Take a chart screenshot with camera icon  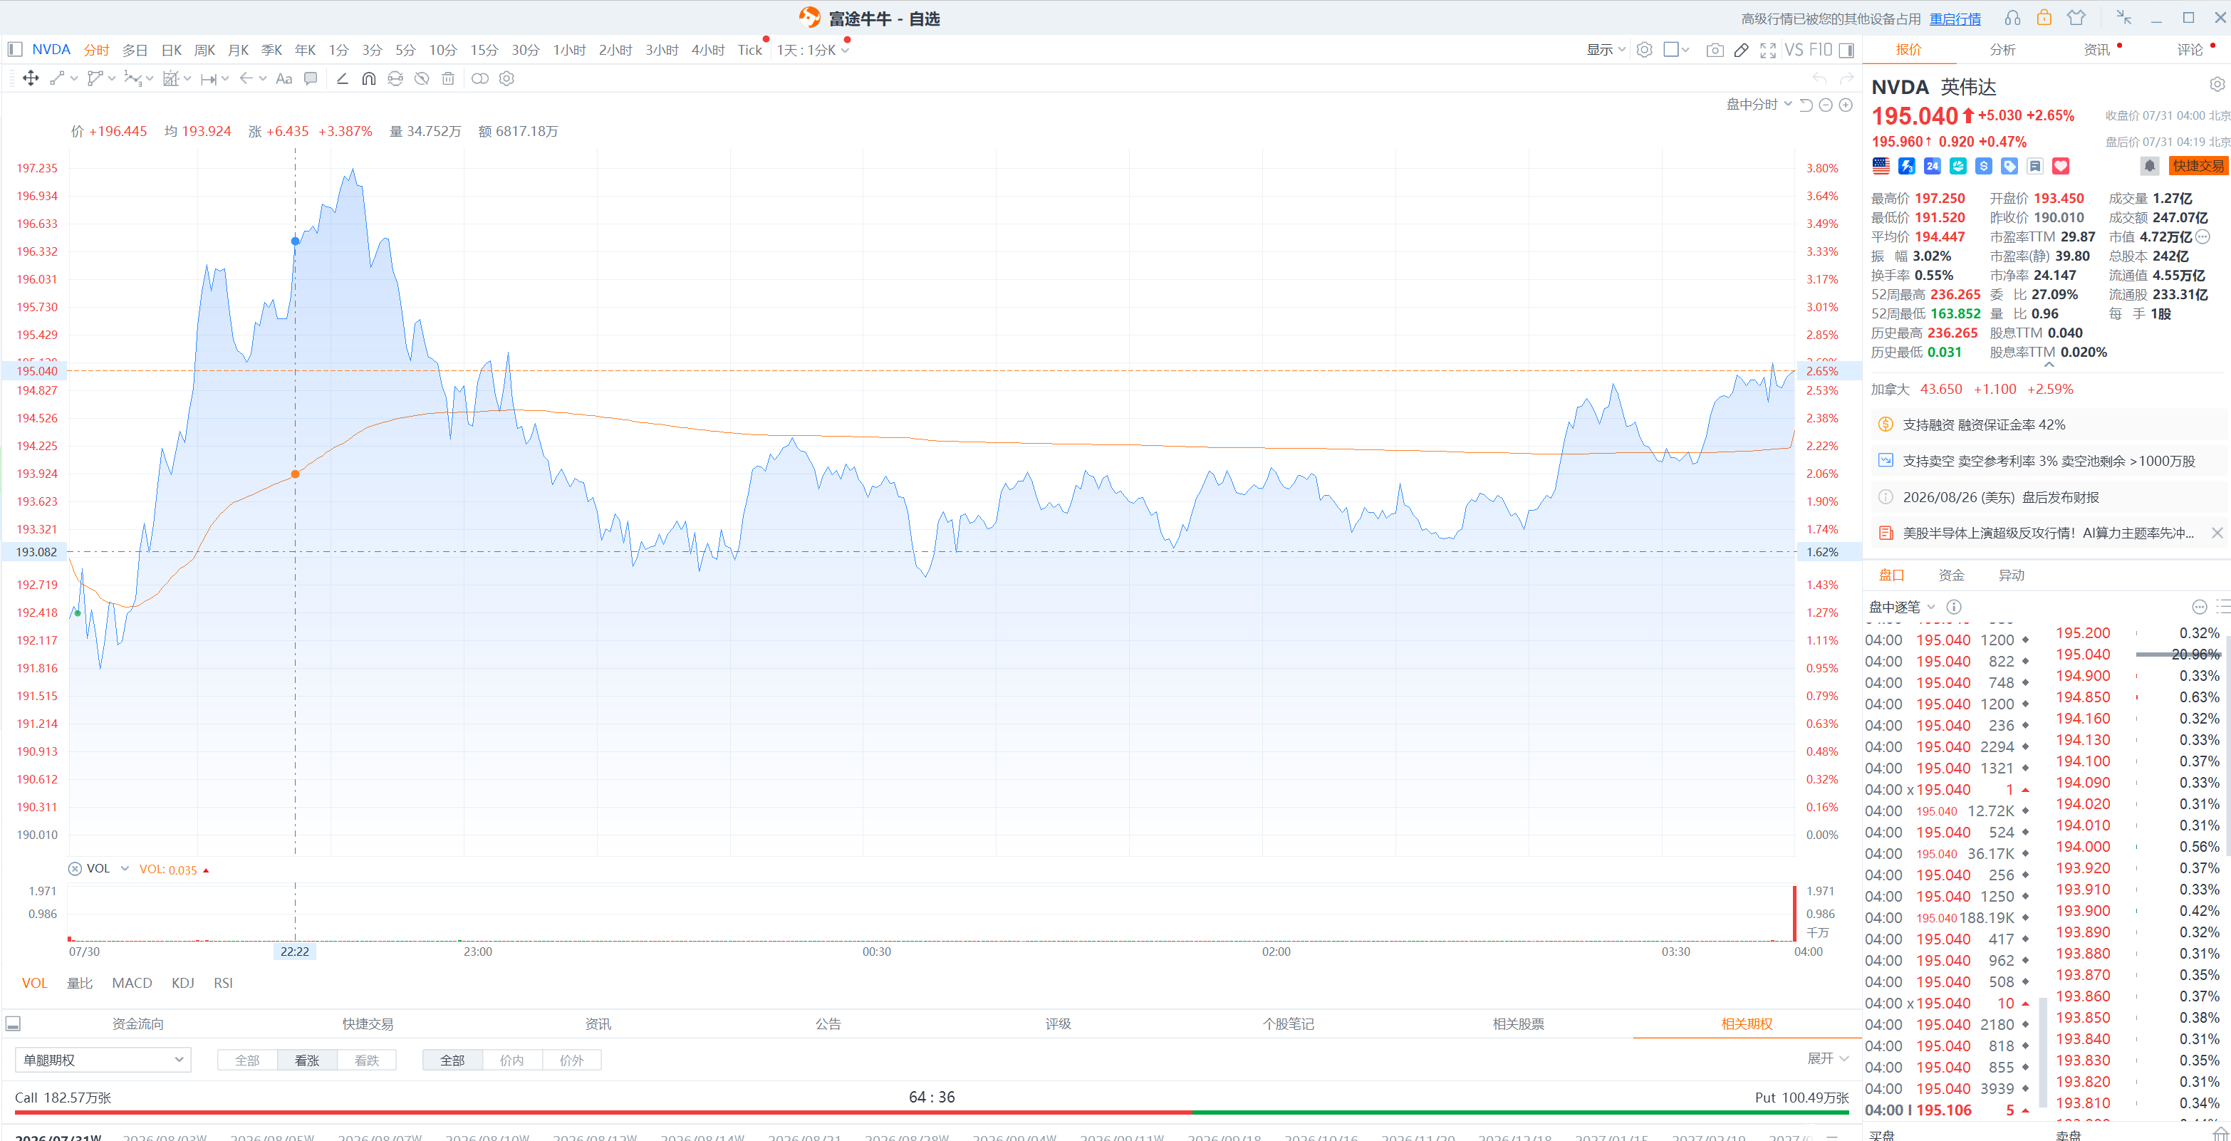(x=1714, y=50)
